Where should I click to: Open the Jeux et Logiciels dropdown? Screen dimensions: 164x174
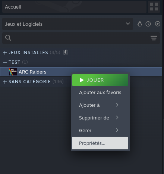click(67, 24)
